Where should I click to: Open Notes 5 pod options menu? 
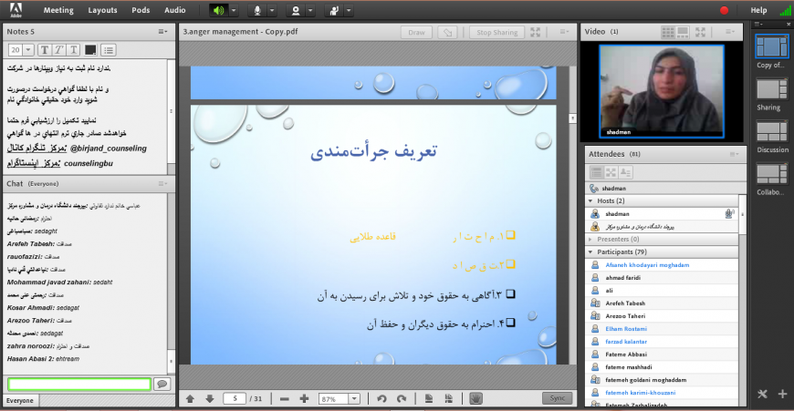162,31
